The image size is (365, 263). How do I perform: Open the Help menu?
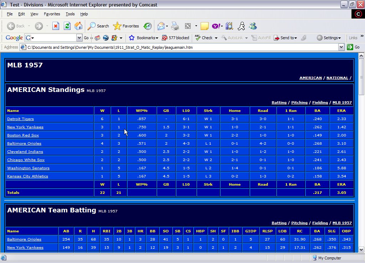click(x=84, y=14)
